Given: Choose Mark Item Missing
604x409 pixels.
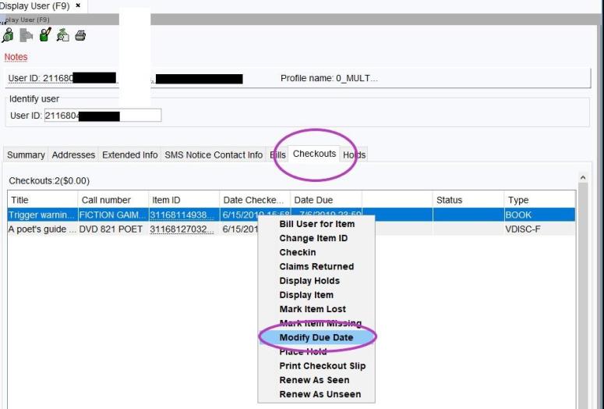Looking at the screenshot, I should pos(316,323).
